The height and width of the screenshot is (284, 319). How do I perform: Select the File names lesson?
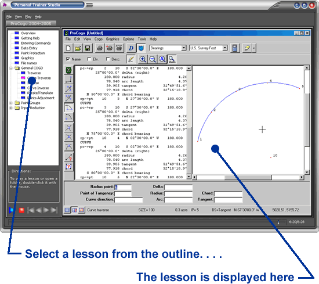(28, 63)
